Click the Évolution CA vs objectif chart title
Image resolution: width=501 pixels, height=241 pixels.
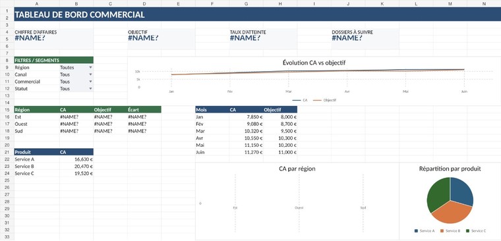tap(314, 63)
